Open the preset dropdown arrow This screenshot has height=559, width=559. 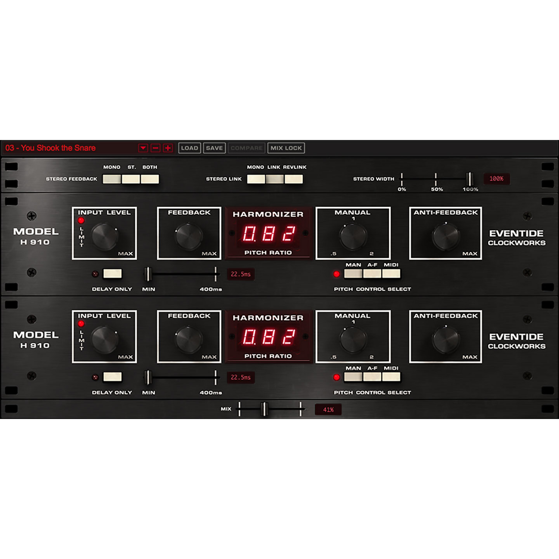[x=143, y=148]
